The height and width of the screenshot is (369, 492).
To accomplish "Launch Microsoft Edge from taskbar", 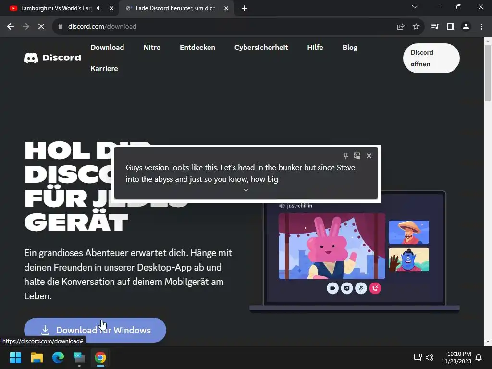I will 58,357.
